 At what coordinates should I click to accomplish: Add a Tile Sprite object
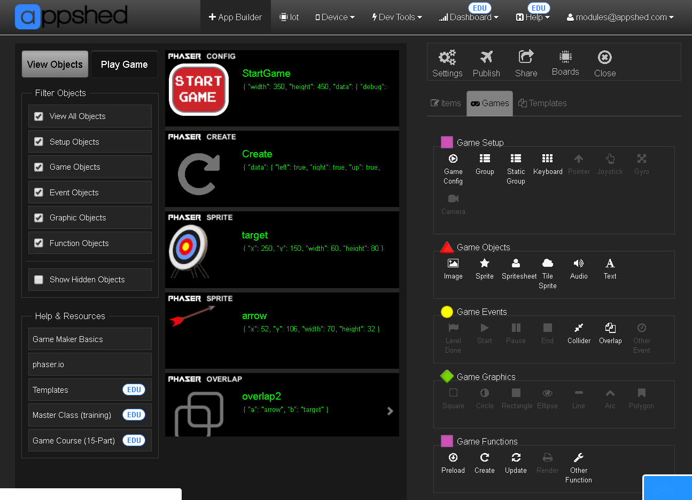click(x=548, y=274)
